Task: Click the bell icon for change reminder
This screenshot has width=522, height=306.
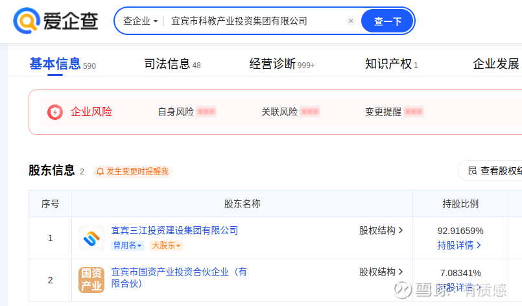Action: [x=100, y=172]
